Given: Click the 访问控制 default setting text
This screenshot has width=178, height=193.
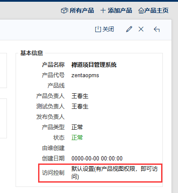Looking at the screenshot, I should coord(114,173).
